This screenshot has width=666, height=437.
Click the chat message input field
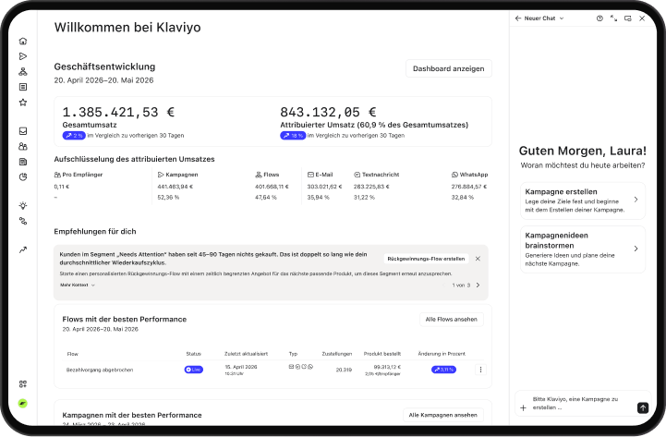pos(582,404)
